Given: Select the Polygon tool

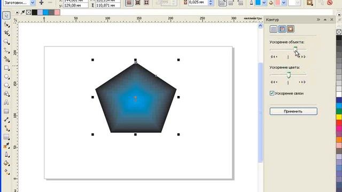Looking at the screenshot, I should [x=6, y=85].
